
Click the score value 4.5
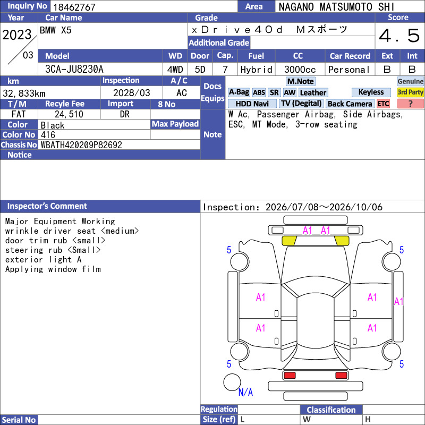click(x=399, y=36)
